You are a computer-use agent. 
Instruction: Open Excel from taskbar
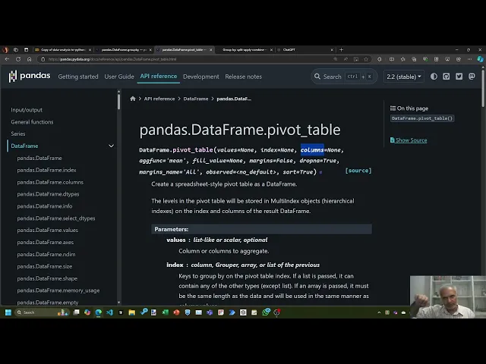pyautogui.click(x=166, y=312)
